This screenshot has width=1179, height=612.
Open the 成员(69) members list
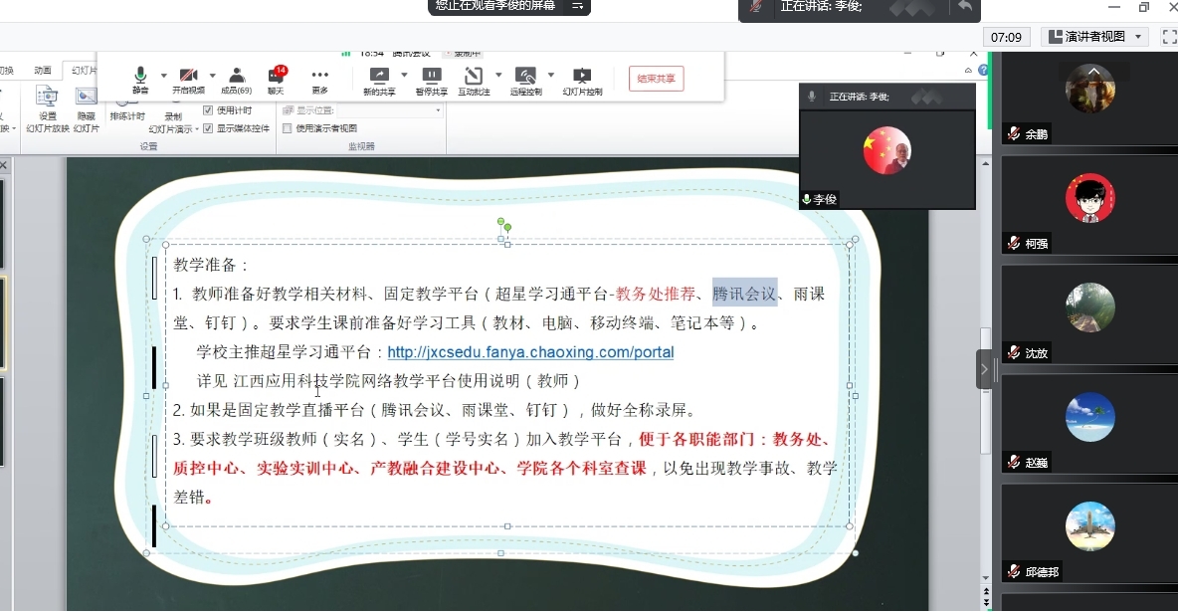point(237,76)
